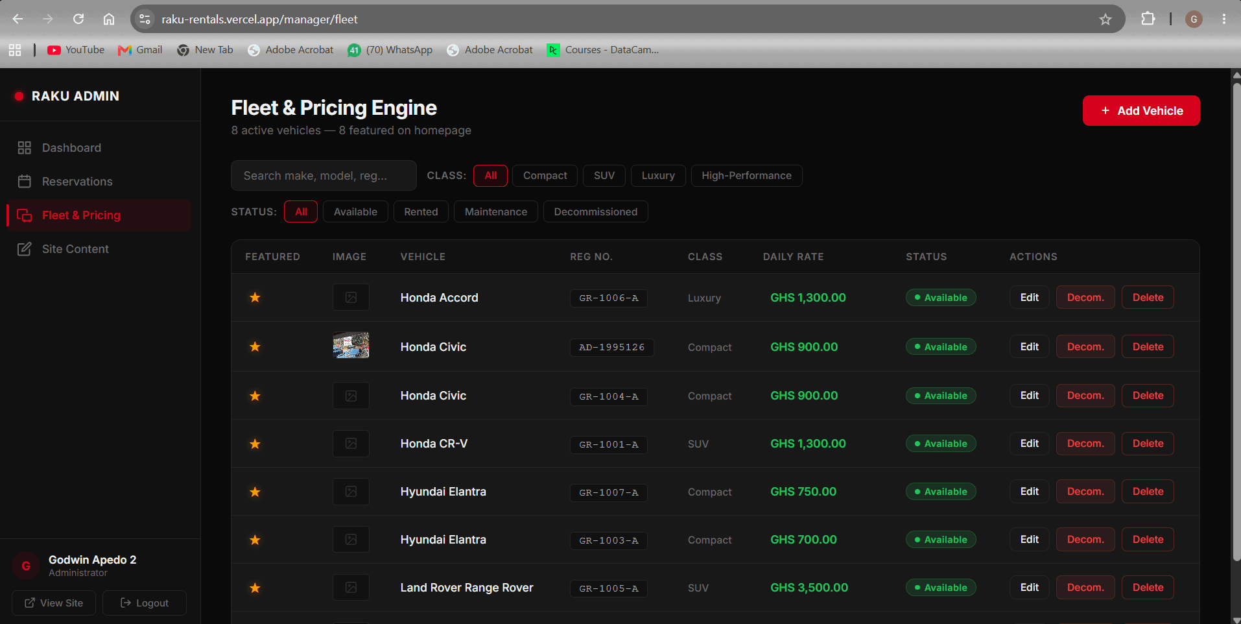Edit Hyundai Elantra GR-1007-A
Viewport: 1241px width, 624px height.
[1030, 492]
